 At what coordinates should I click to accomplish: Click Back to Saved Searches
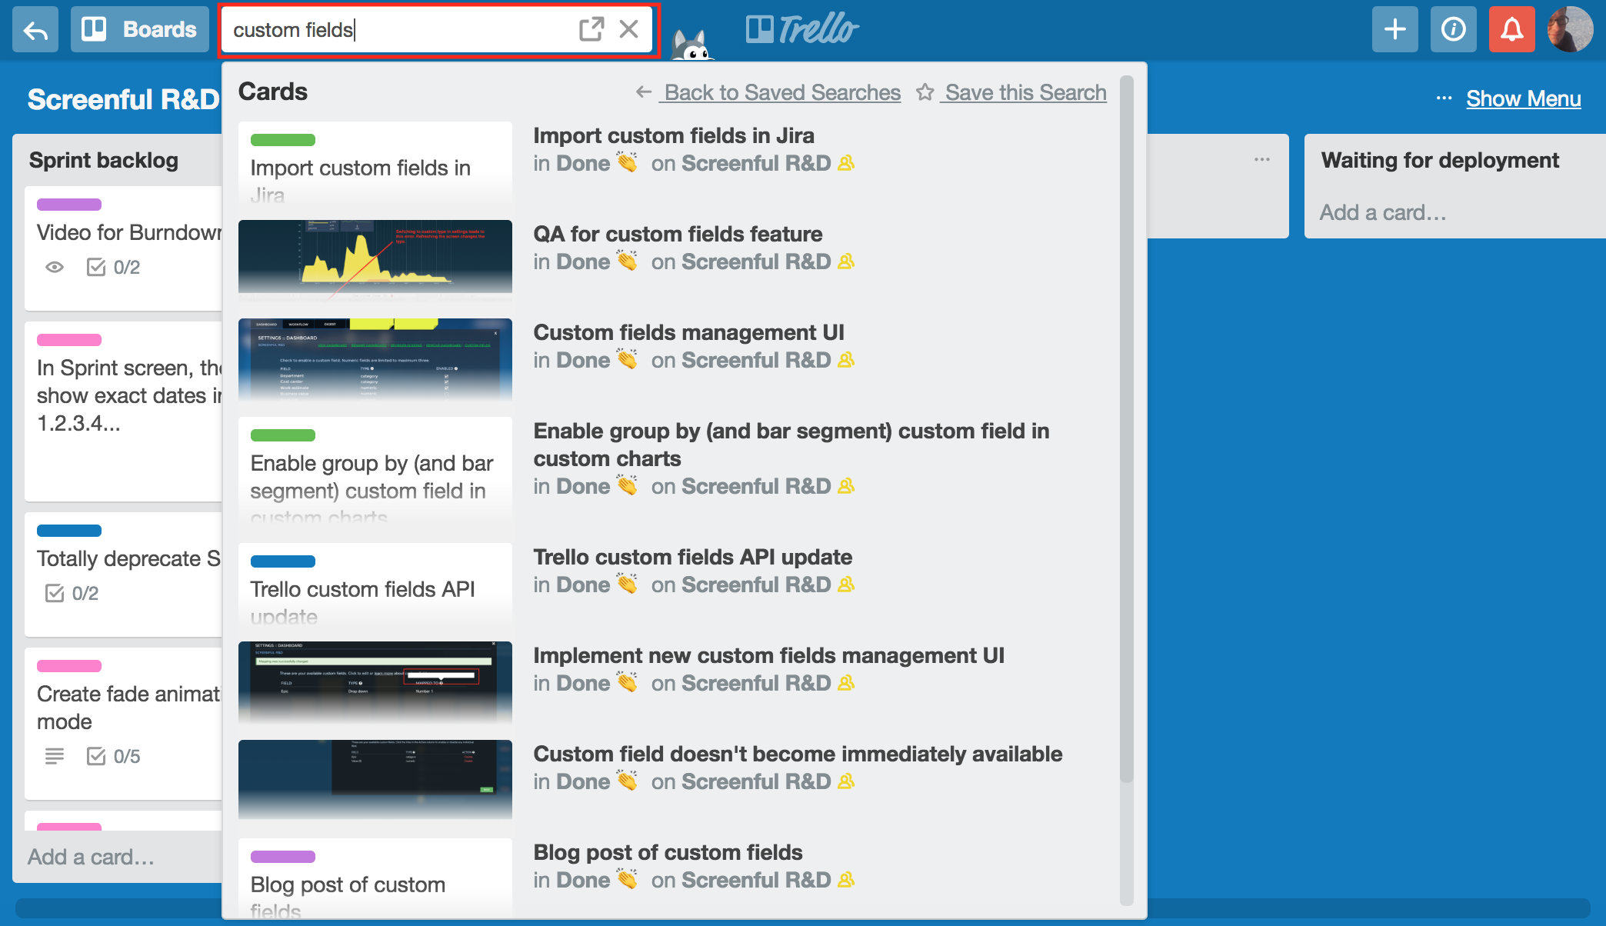click(782, 92)
